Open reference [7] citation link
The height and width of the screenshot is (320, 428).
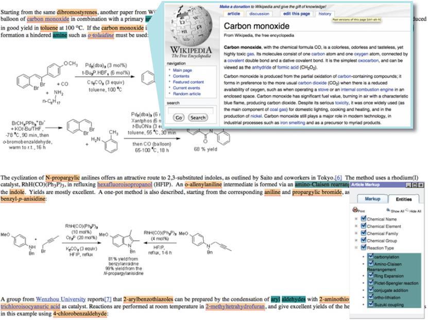click(108, 299)
